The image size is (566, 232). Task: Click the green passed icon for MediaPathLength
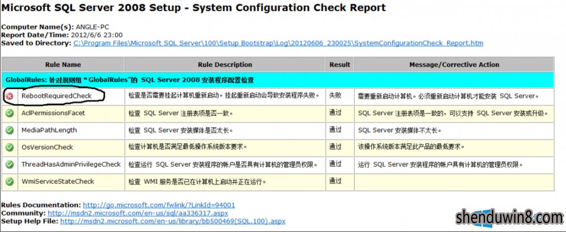pos(10,130)
